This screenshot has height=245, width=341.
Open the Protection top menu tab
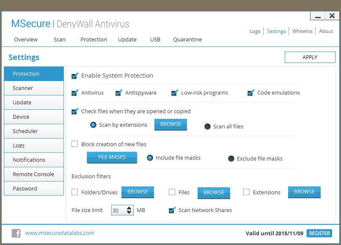(94, 40)
